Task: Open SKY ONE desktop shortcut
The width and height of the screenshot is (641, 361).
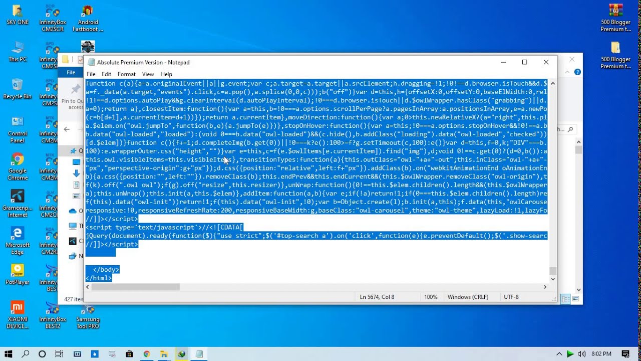Action: pyautogui.click(x=18, y=15)
